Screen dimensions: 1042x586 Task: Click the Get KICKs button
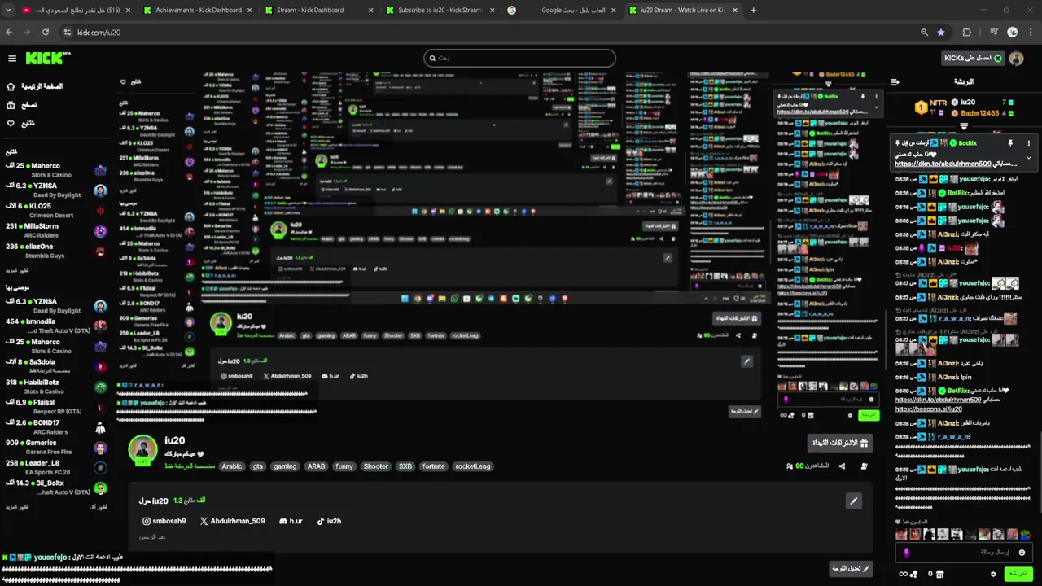pyautogui.click(x=972, y=59)
